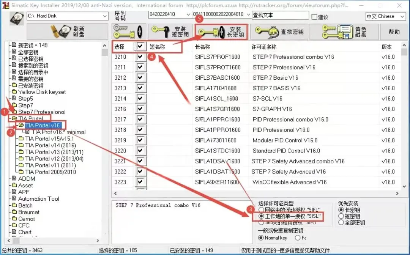Open the C:\ Hard Disk drive dropdown

pyautogui.click(x=104, y=16)
